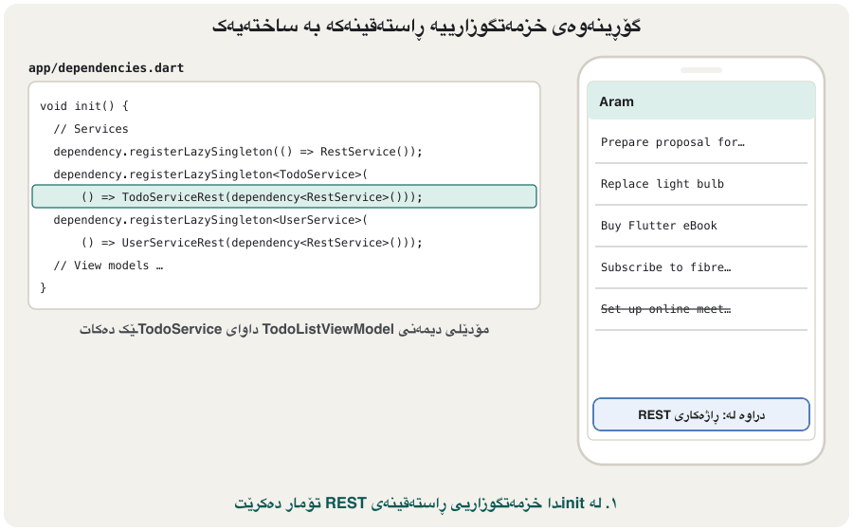853x531 pixels.
Task: Select the 'Buy Flutter eBook' todo item
Action: tap(700, 226)
